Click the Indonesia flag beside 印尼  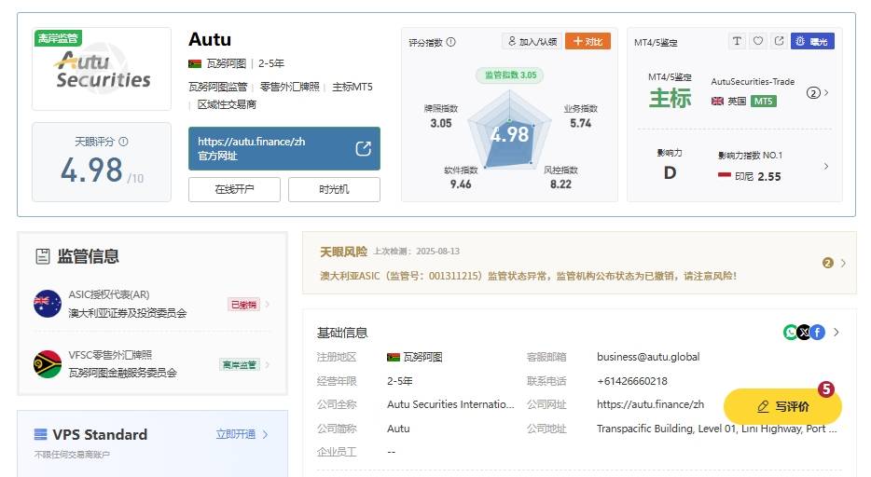pyautogui.click(x=725, y=176)
